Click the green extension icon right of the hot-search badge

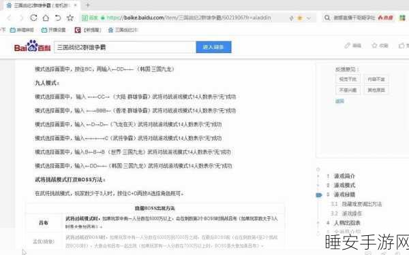402,18
